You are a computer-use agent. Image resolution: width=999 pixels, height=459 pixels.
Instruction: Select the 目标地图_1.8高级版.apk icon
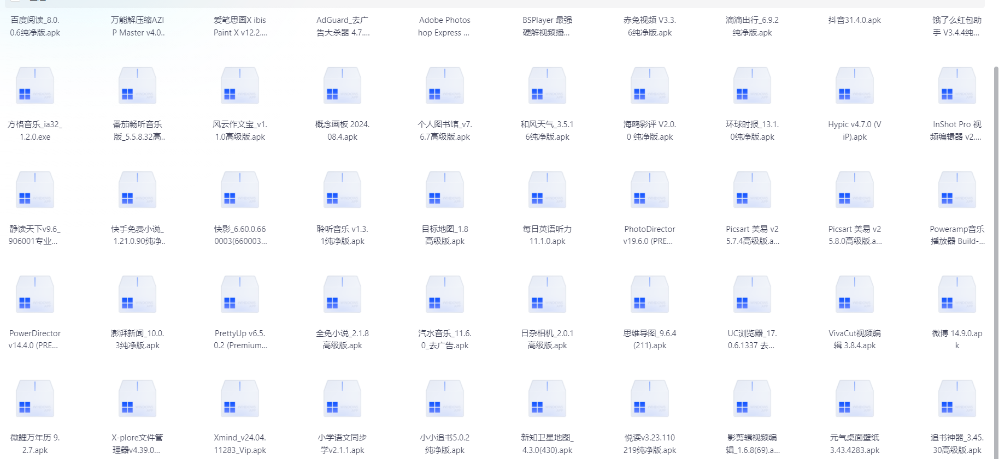[445, 190]
